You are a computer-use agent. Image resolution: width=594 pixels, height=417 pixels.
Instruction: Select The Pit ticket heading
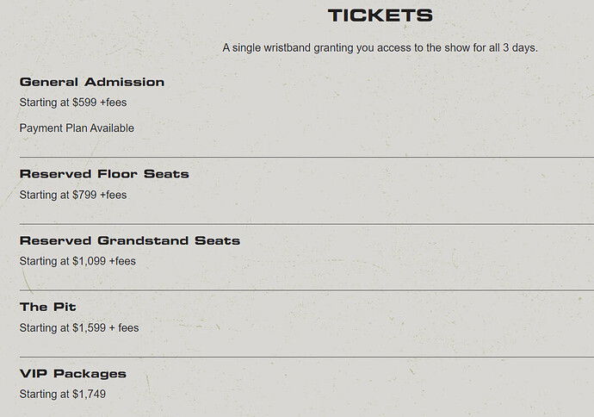(x=47, y=307)
